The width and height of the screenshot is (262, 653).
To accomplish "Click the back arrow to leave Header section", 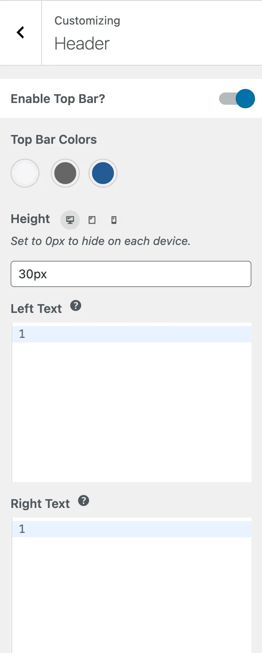I will (19, 32).
